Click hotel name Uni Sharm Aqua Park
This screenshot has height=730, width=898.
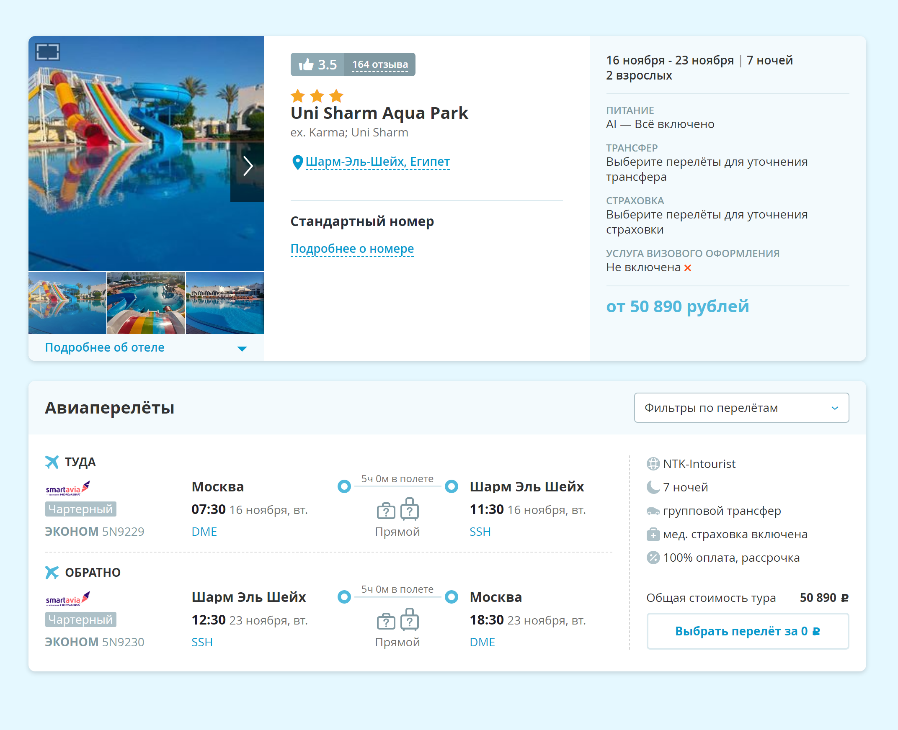click(x=379, y=113)
